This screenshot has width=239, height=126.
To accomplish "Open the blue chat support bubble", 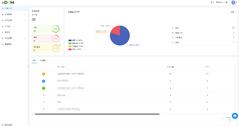I will click(x=235, y=116).
